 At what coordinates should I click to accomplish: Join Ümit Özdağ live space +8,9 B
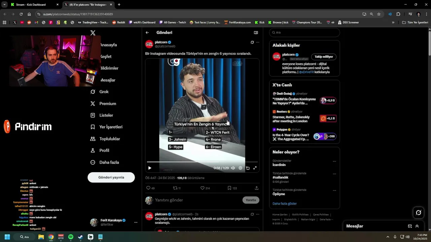tap(328, 100)
